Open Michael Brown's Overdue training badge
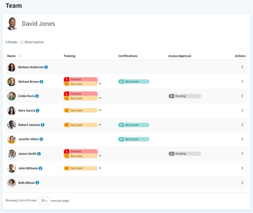Viewport: 253px width, 213px height. pyautogui.click(x=81, y=79)
